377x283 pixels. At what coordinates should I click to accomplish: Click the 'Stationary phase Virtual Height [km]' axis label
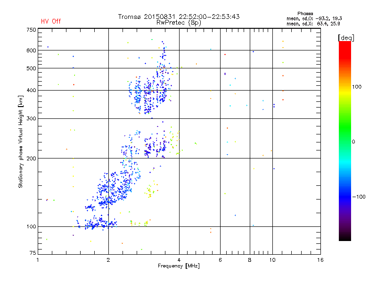(x=21, y=141)
